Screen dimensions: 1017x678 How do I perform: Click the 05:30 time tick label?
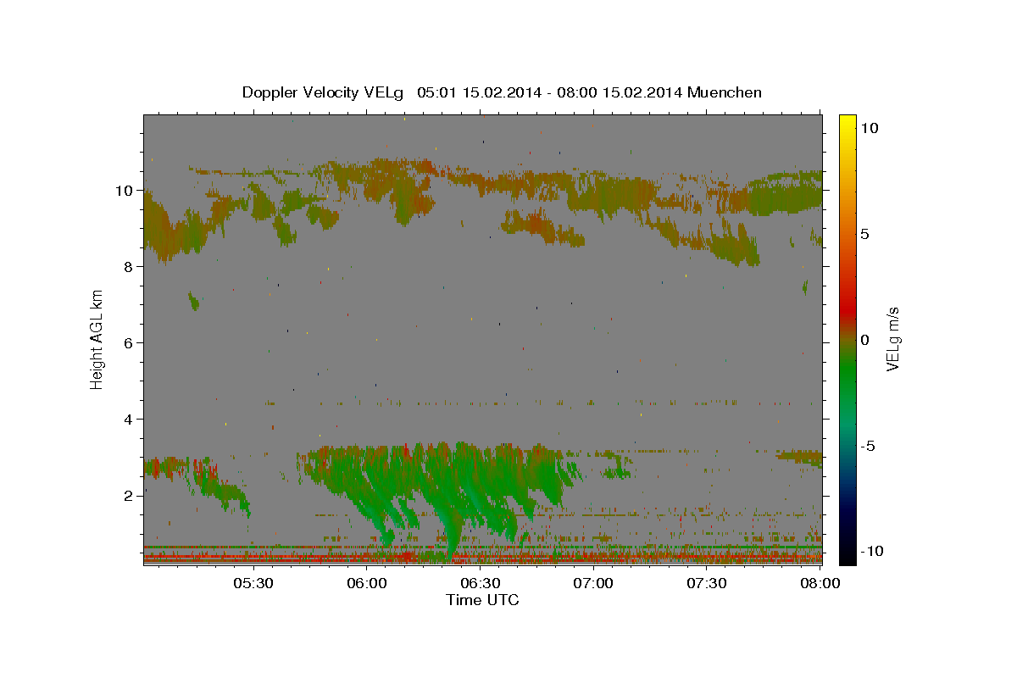tap(253, 584)
